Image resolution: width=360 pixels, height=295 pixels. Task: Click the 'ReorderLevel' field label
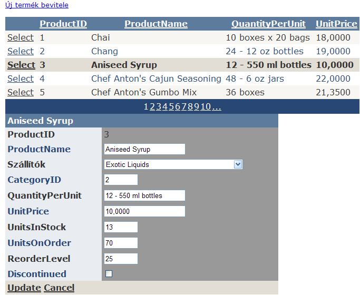(x=39, y=259)
